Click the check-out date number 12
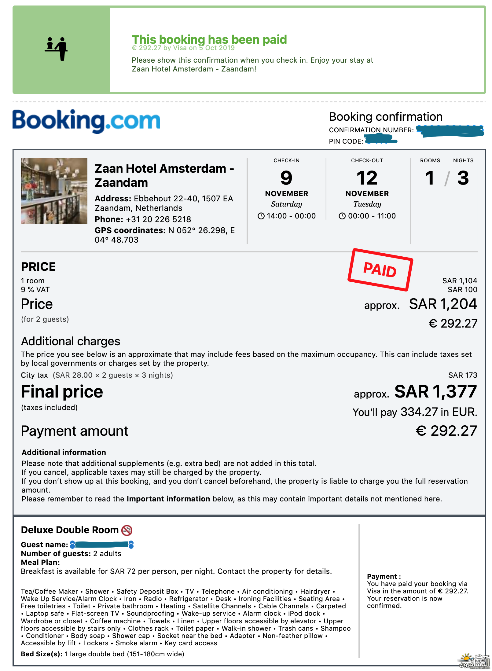The width and height of the screenshot is (492, 671). pos(367,178)
